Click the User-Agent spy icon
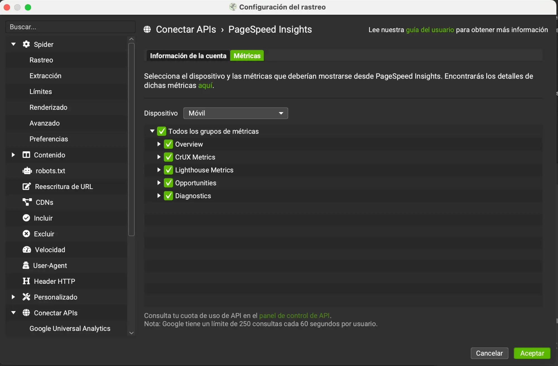This screenshot has height=366, width=558. click(26, 265)
